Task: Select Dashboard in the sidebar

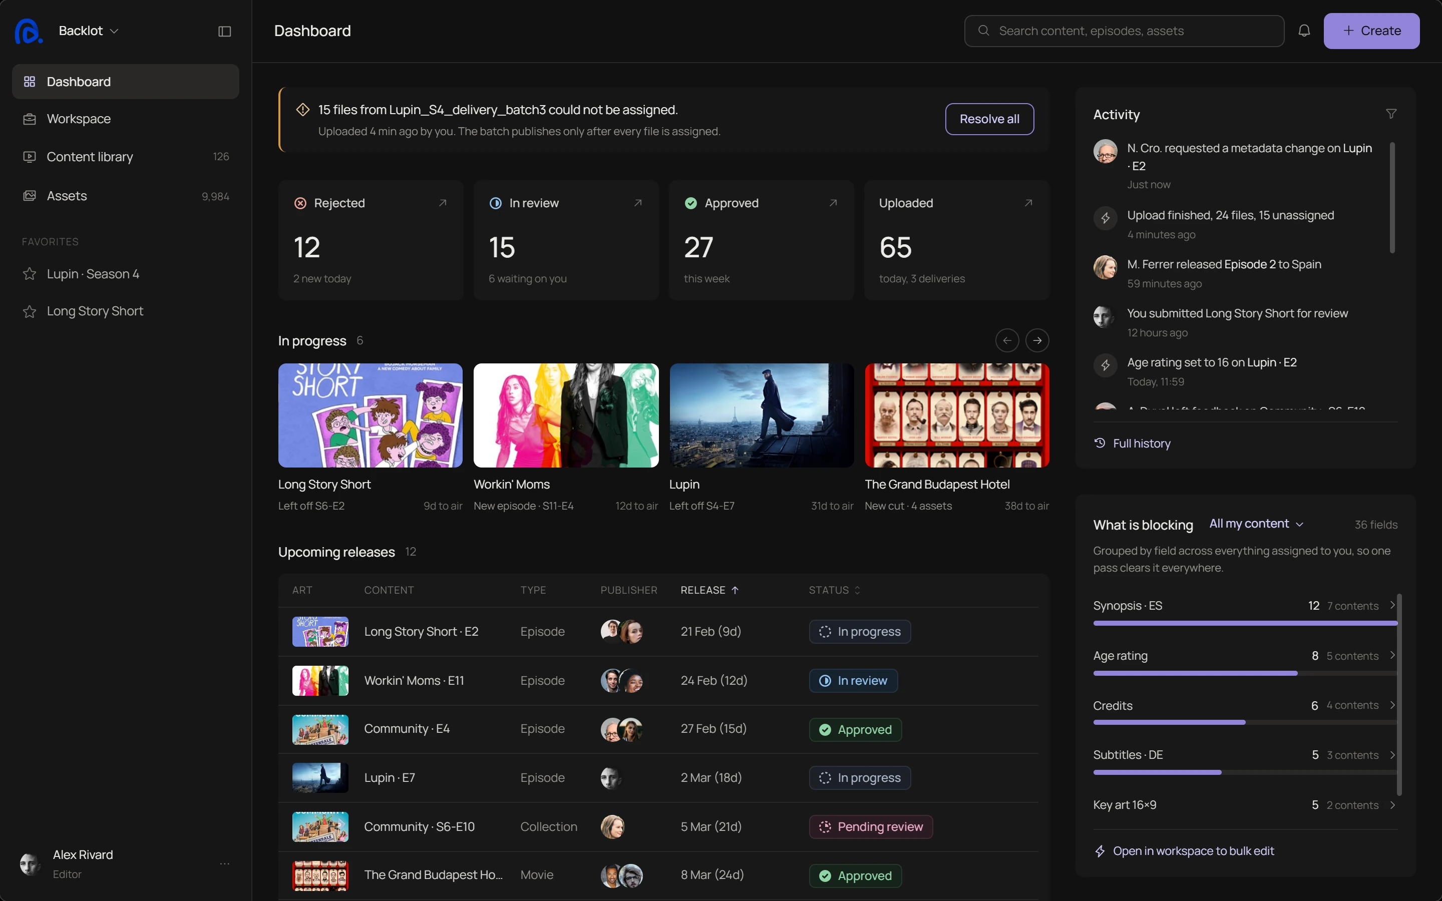Action: 125,82
